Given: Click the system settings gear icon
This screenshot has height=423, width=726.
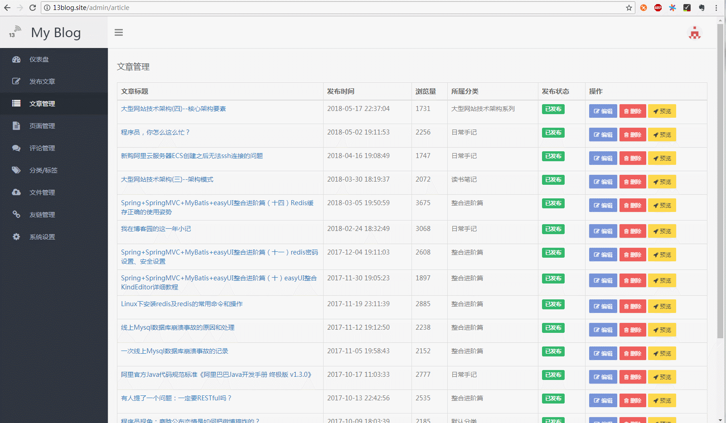Looking at the screenshot, I should pyautogui.click(x=16, y=236).
